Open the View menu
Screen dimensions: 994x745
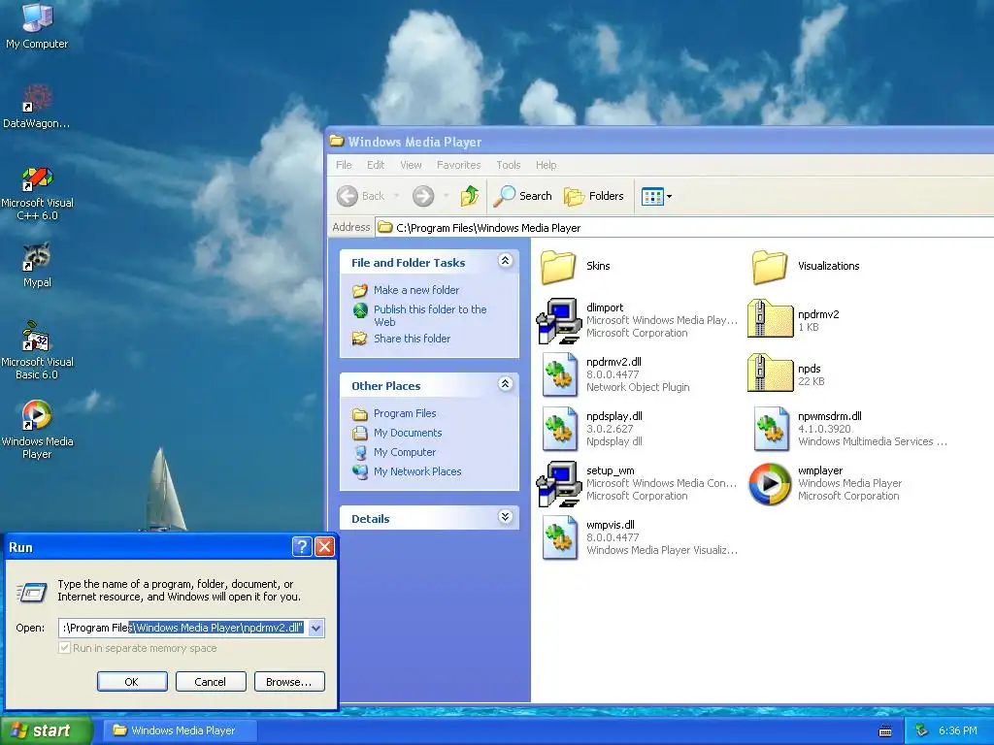coord(411,165)
